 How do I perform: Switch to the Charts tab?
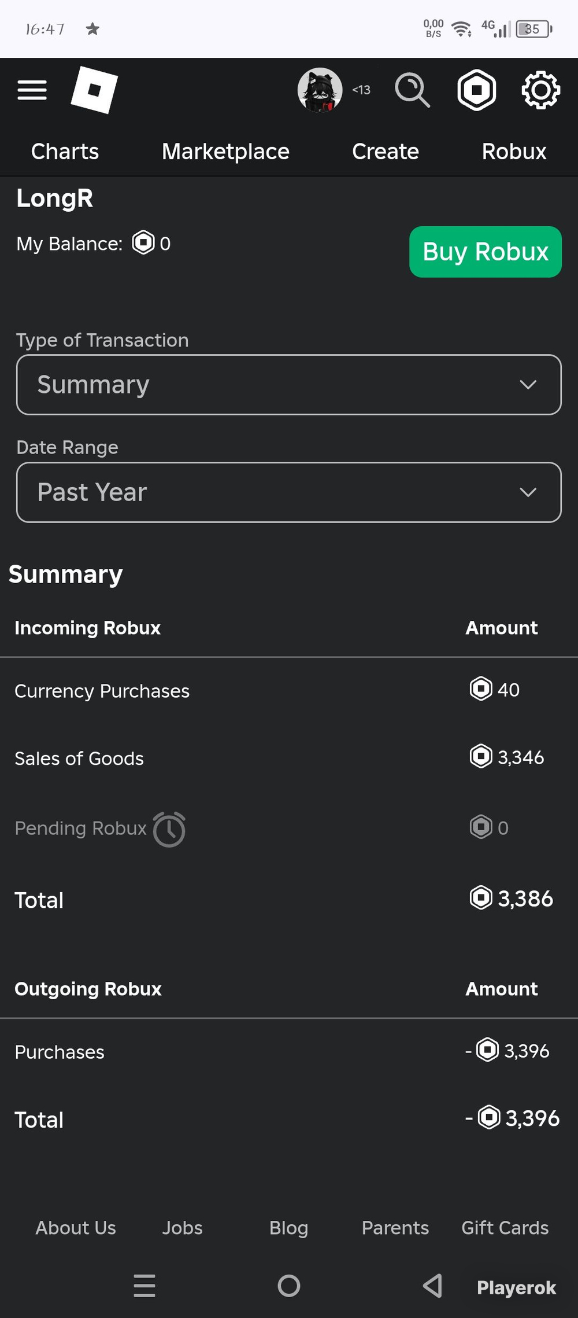click(65, 152)
